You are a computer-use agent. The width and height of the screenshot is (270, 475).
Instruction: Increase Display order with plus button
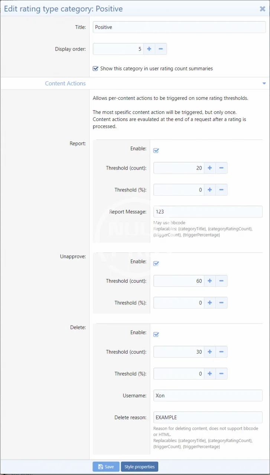(149, 49)
